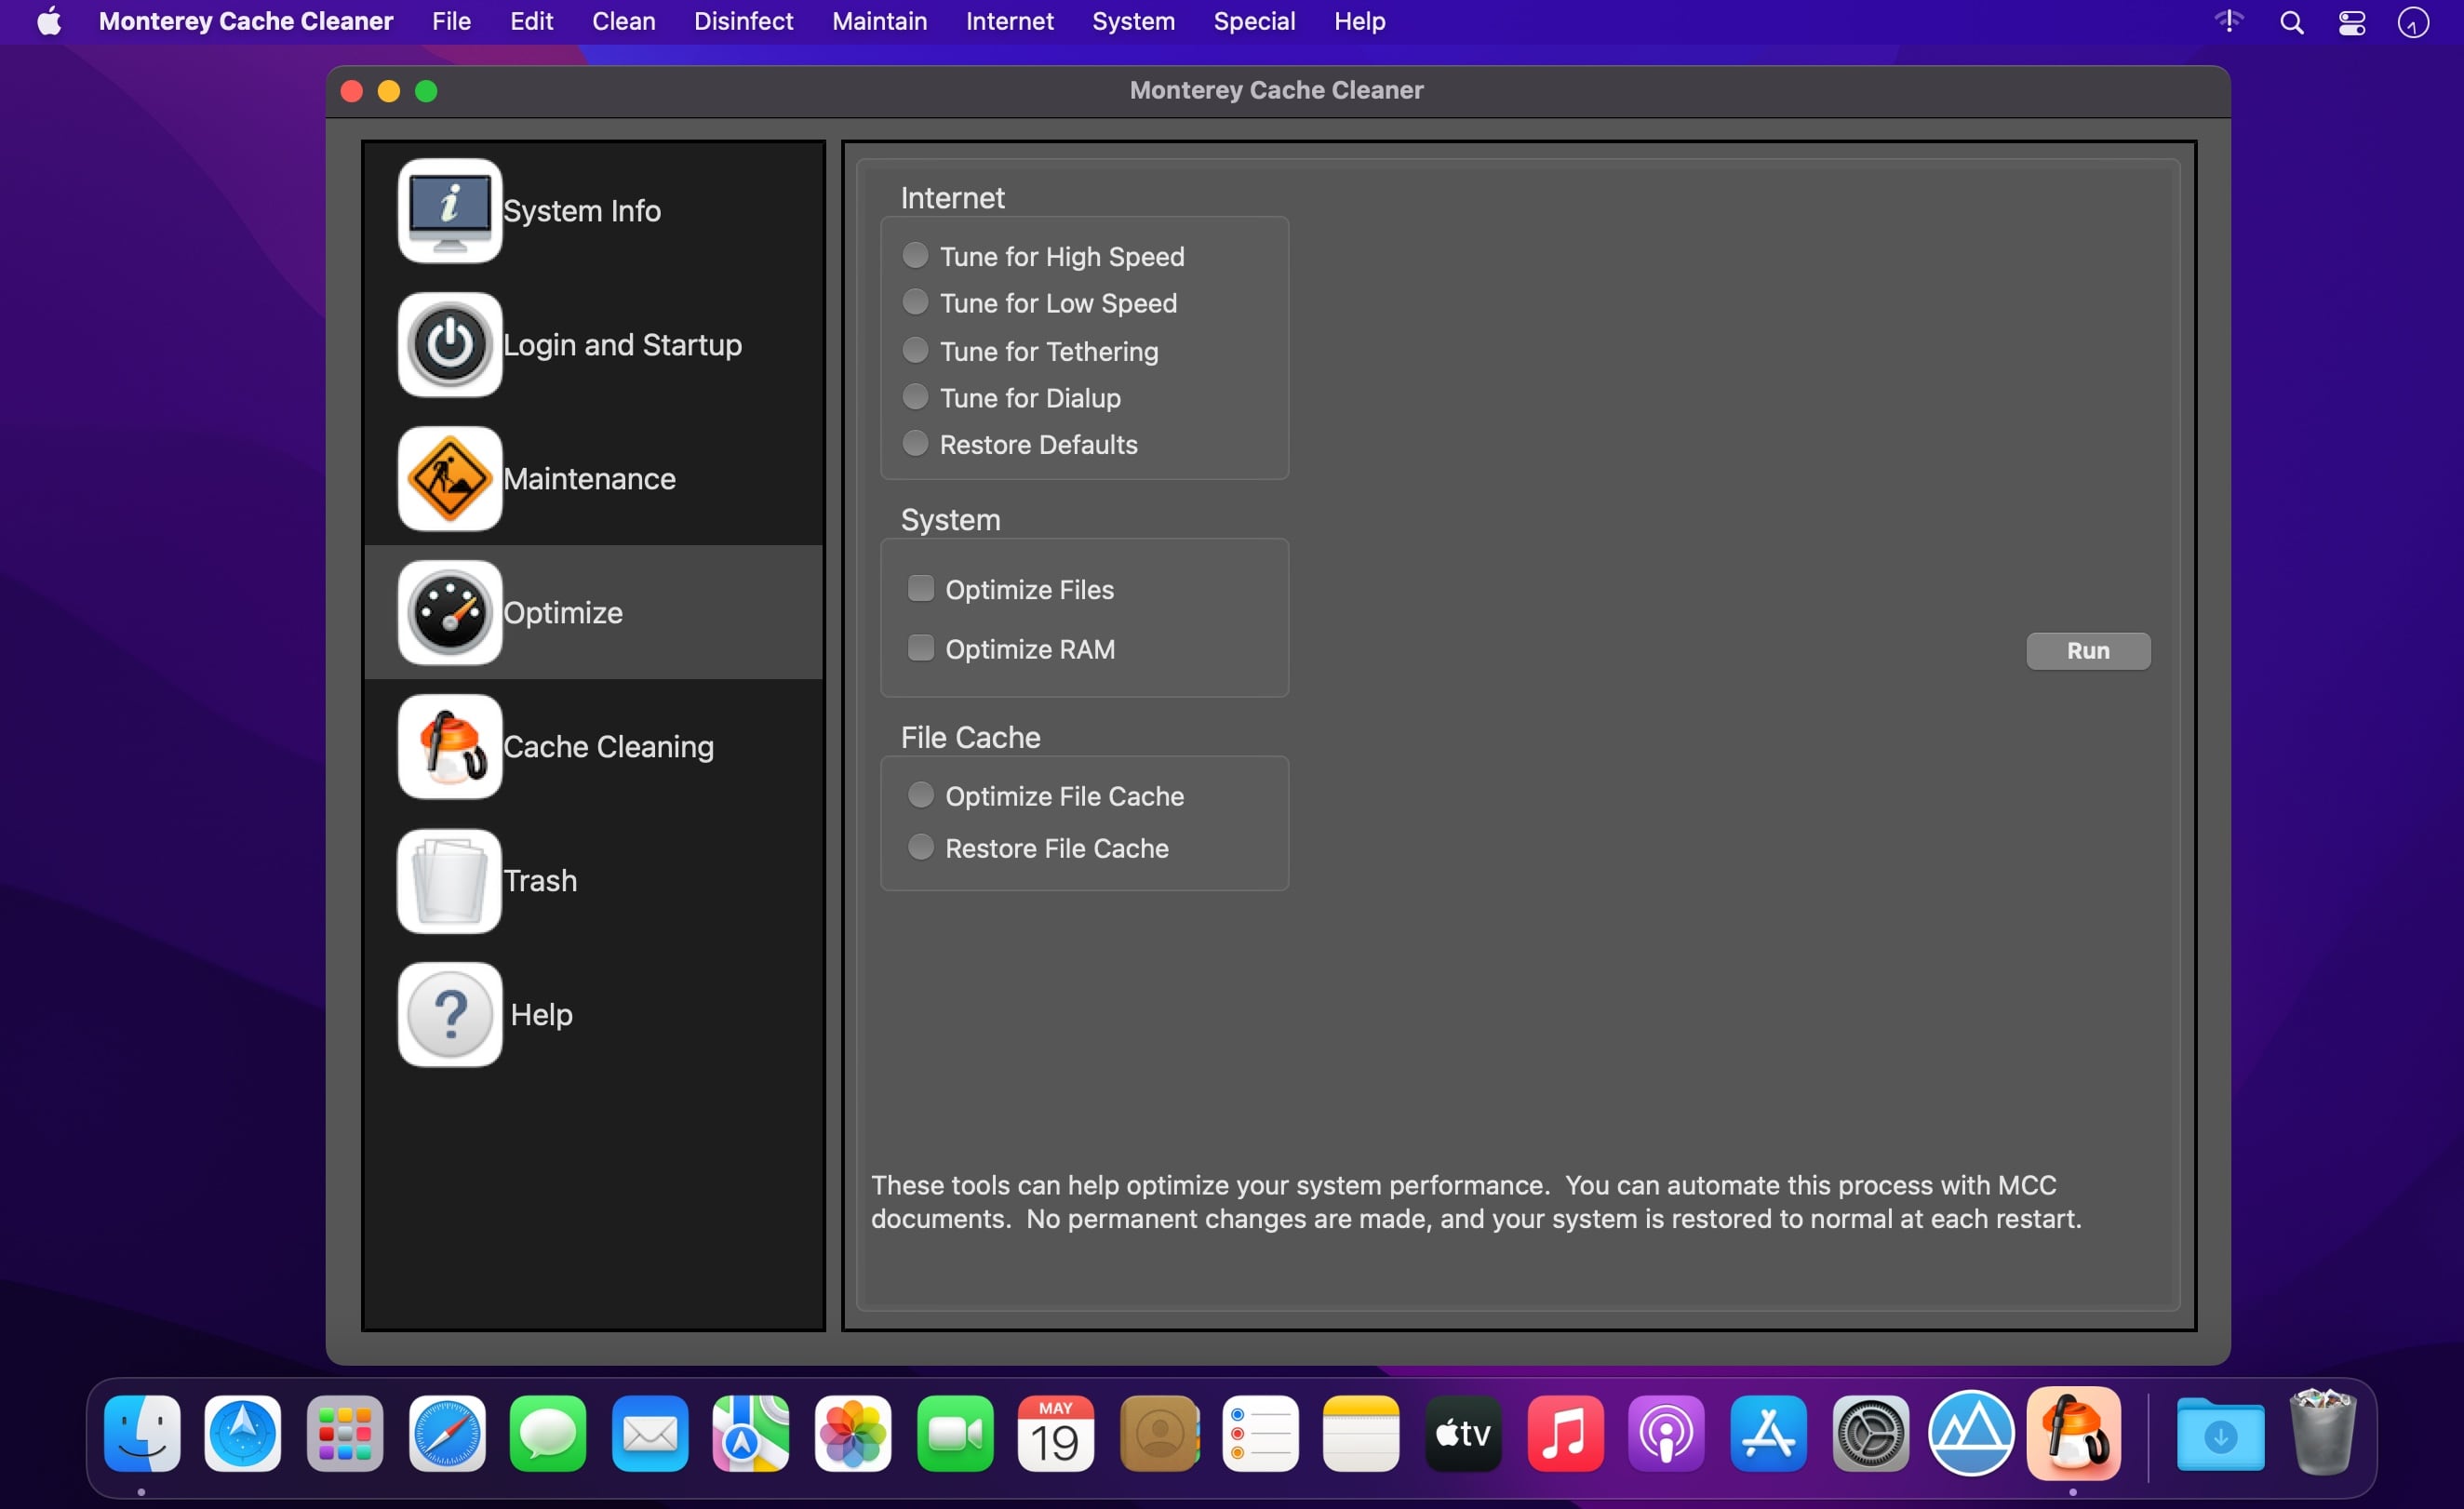This screenshot has width=2464, height=1509.
Task: Open the blue triangle app in dock
Action: pos(1971,1434)
